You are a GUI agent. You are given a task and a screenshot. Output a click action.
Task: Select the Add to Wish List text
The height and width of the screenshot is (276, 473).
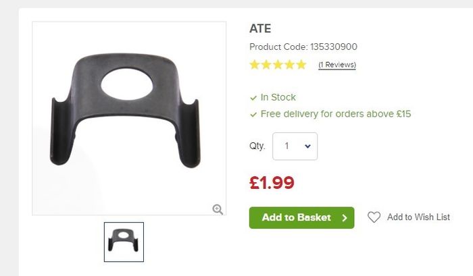coord(418,217)
